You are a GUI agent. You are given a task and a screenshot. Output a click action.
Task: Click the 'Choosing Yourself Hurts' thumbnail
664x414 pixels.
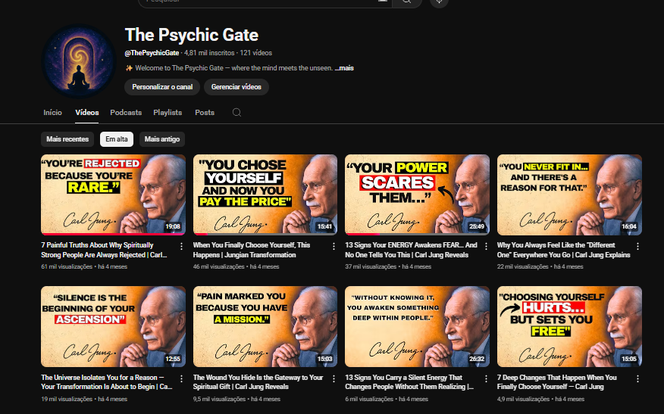(x=569, y=327)
